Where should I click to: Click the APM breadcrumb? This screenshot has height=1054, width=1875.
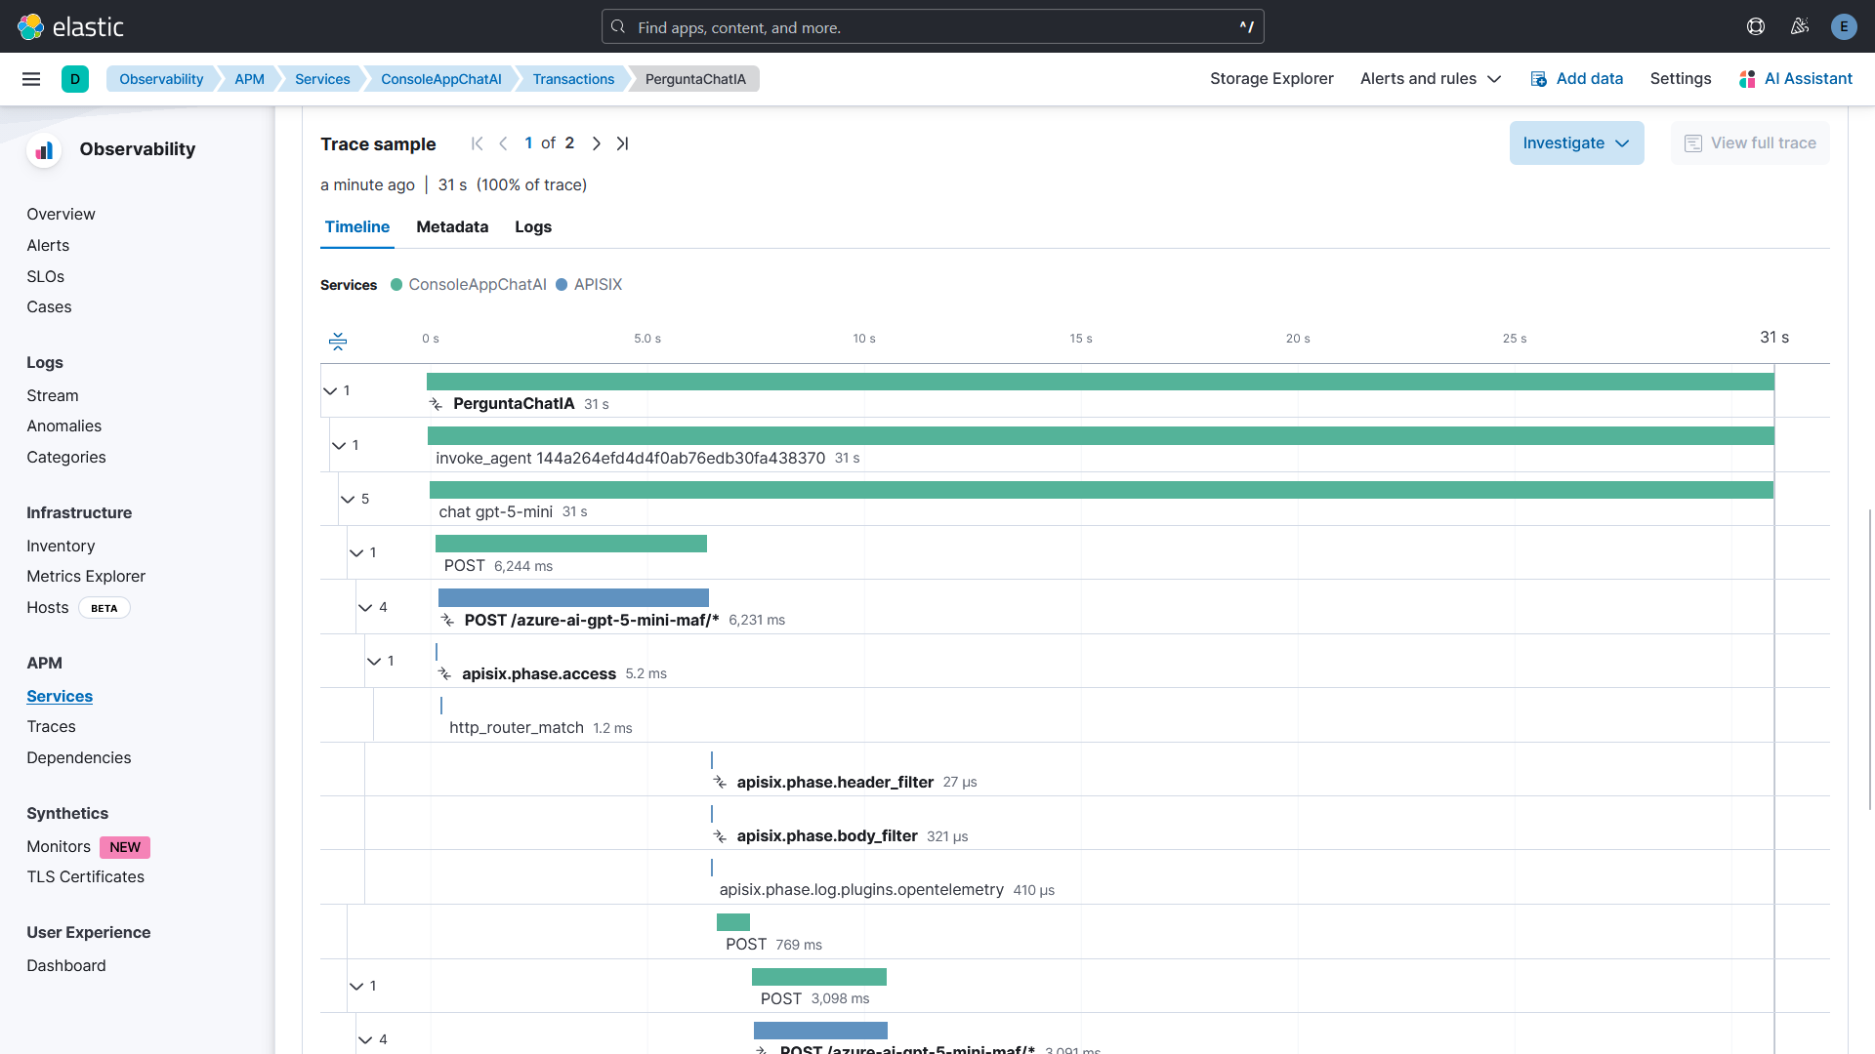pos(249,79)
